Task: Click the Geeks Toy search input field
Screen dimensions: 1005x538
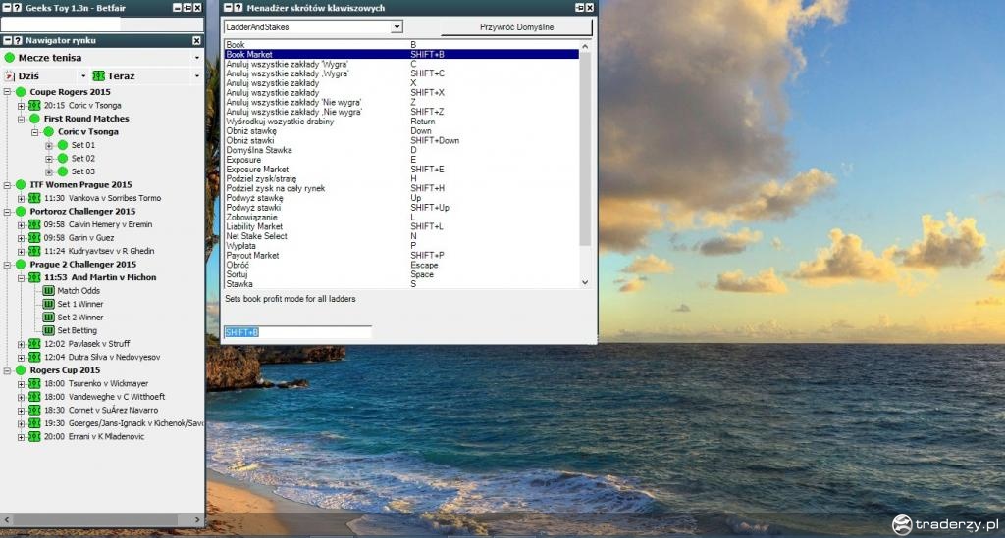Action: point(102,24)
